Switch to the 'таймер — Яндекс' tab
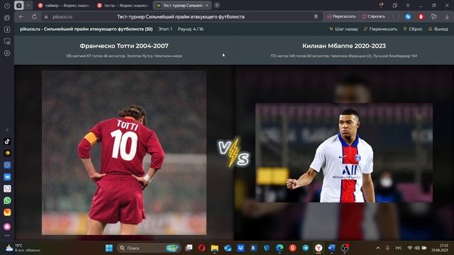 65,6
